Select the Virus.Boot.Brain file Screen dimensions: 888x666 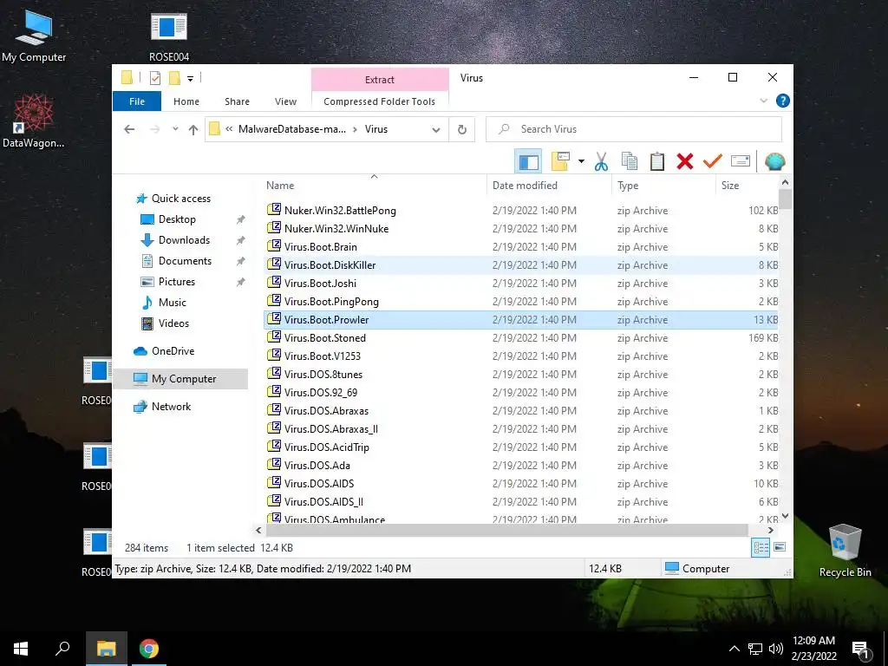[321, 247]
